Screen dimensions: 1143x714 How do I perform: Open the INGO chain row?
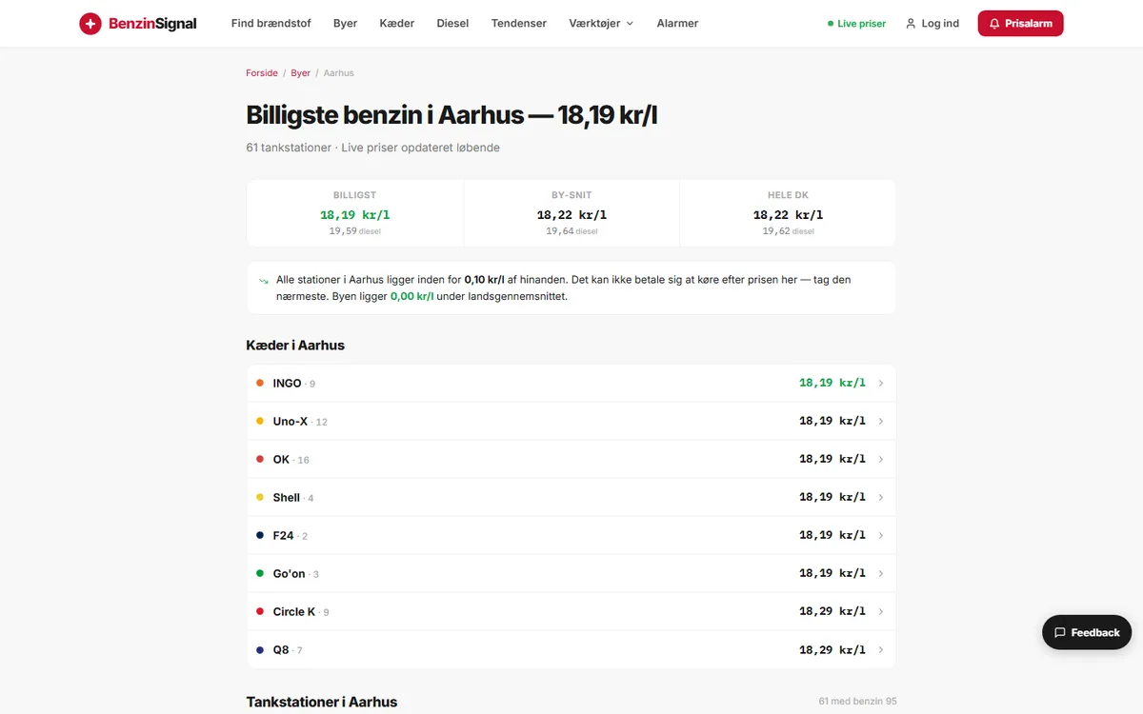coord(571,383)
